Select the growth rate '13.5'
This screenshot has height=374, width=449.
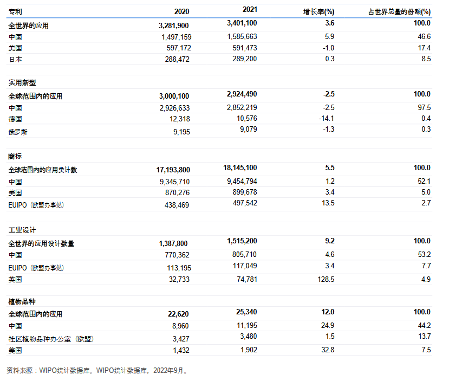[x=328, y=203]
